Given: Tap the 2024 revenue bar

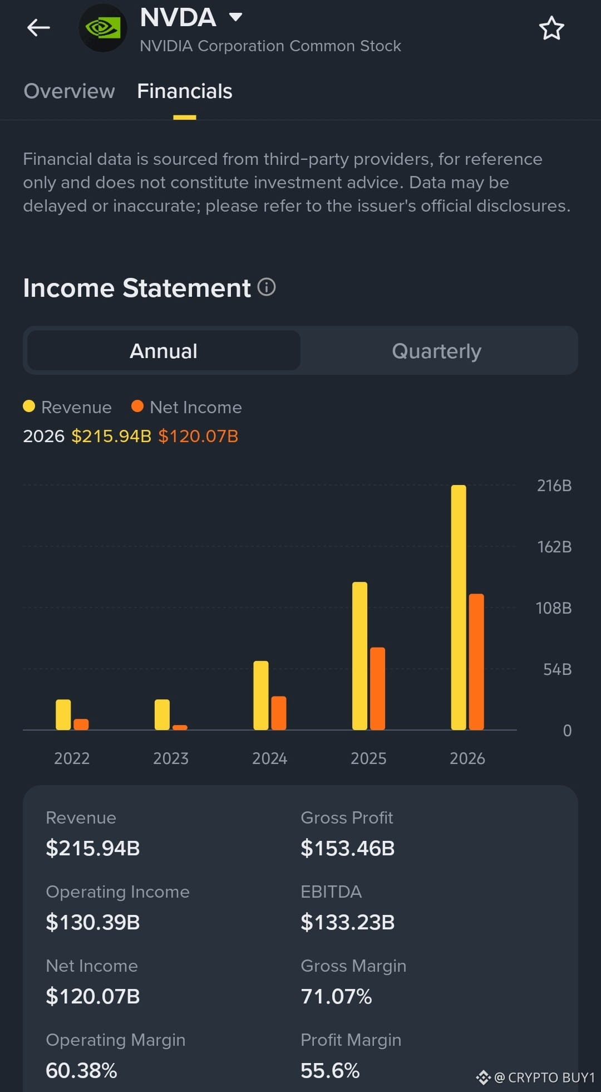Looking at the screenshot, I should pyautogui.click(x=261, y=696).
